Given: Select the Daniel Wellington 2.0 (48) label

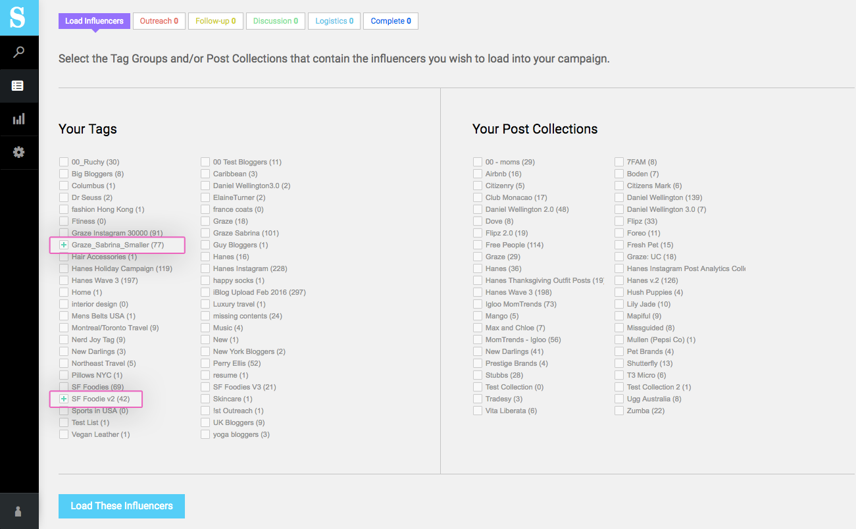Looking at the screenshot, I should [527, 209].
